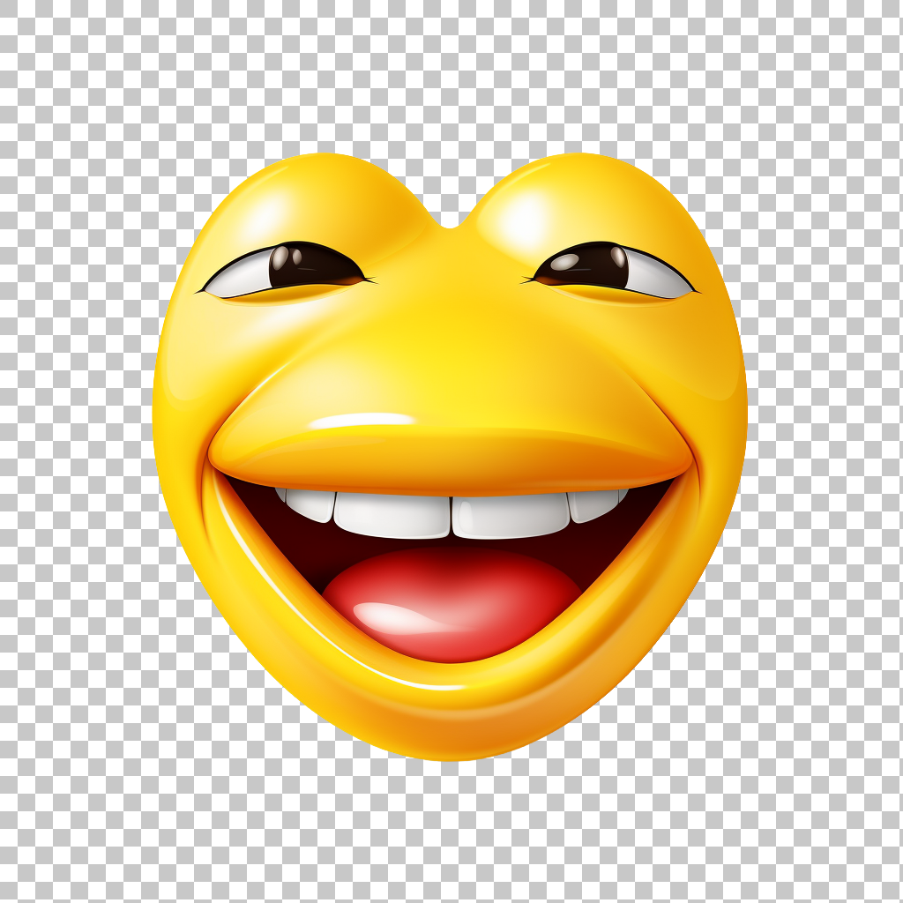Click the emoji's red tongue

point(452,604)
